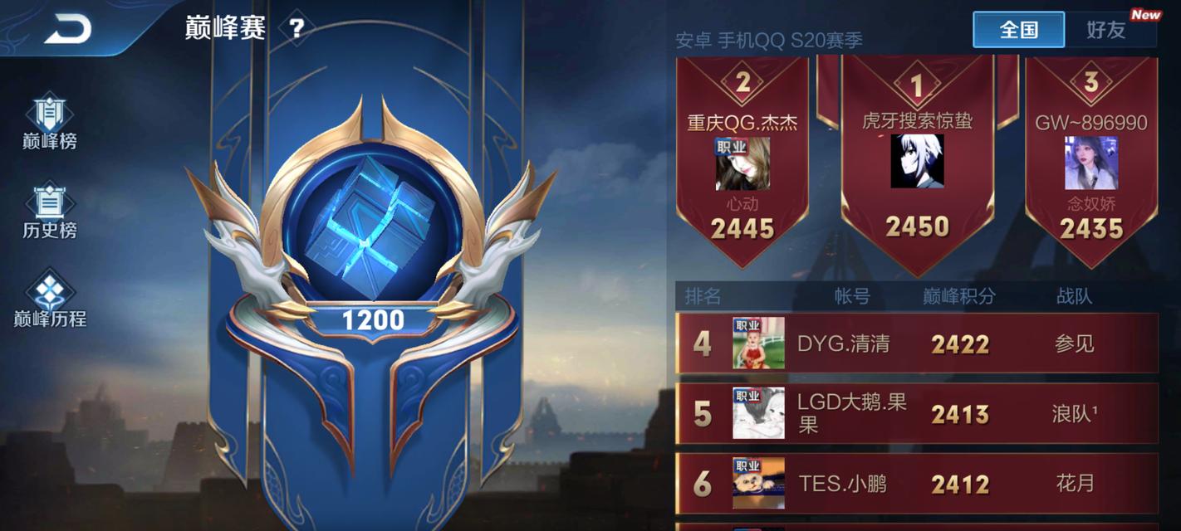Tap the back arrow icon
This screenshot has height=531, width=1181.
pos(67,31)
